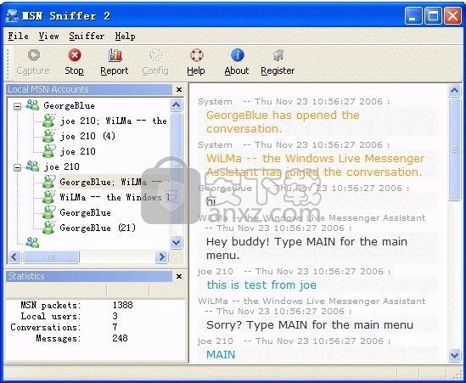Viewport: 466px width, 383px height.
Task: Select the plain 'joe 210' conversation under GeorgeBlue
Action: (x=78, y=152)
